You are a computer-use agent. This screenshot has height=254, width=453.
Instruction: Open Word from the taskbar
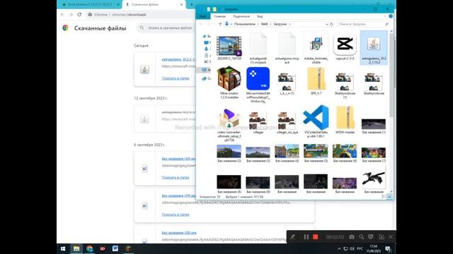point(115,248)
